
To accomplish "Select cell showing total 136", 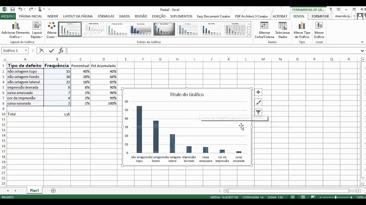I will 57,114.
